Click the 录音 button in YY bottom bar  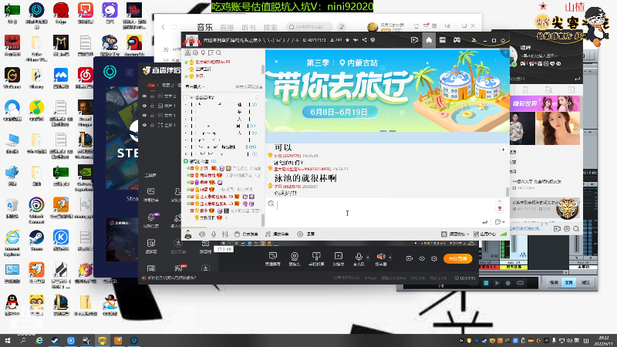coord(306,234)
